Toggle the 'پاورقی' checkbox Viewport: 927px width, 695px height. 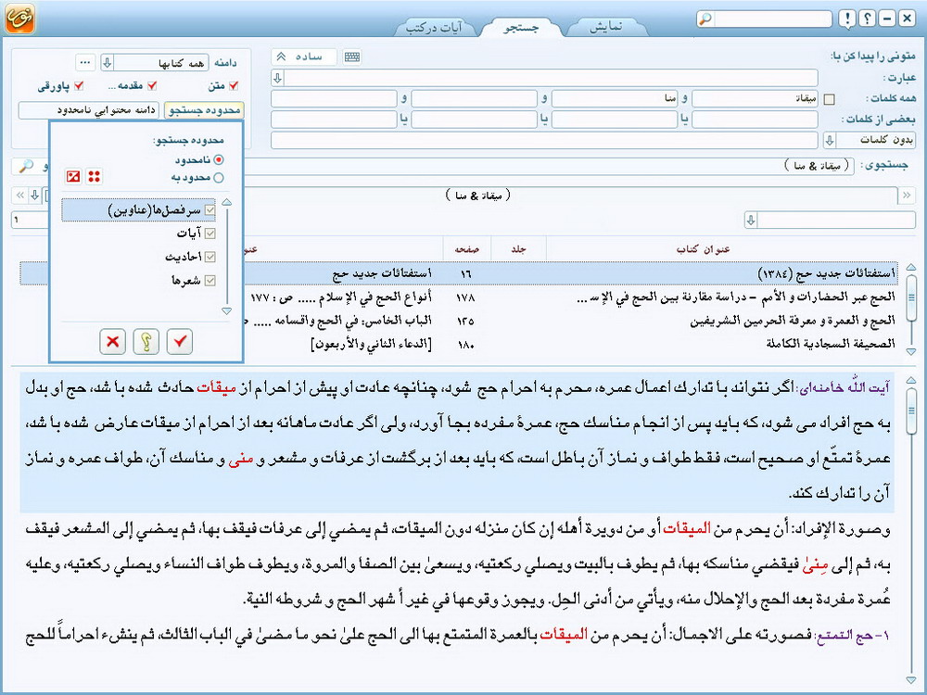79,86
